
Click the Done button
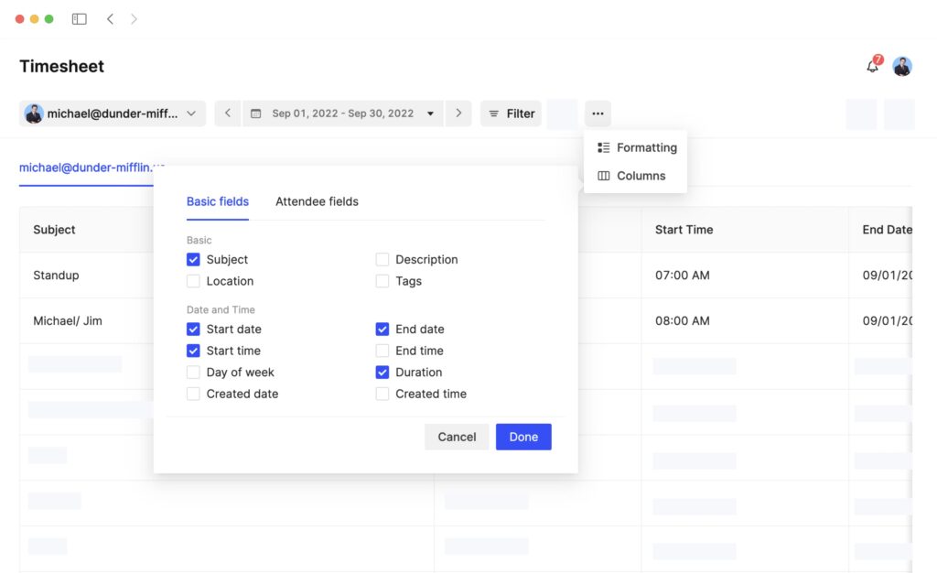(x=523, y=437)
